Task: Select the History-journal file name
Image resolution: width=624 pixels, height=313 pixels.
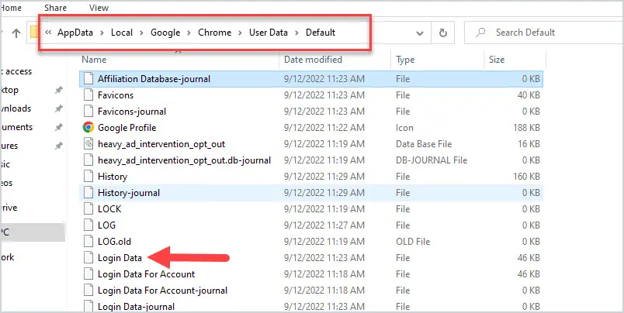Action: pos(129,193)
